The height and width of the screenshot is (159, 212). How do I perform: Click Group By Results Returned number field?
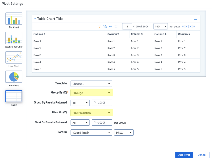(102, 103)
